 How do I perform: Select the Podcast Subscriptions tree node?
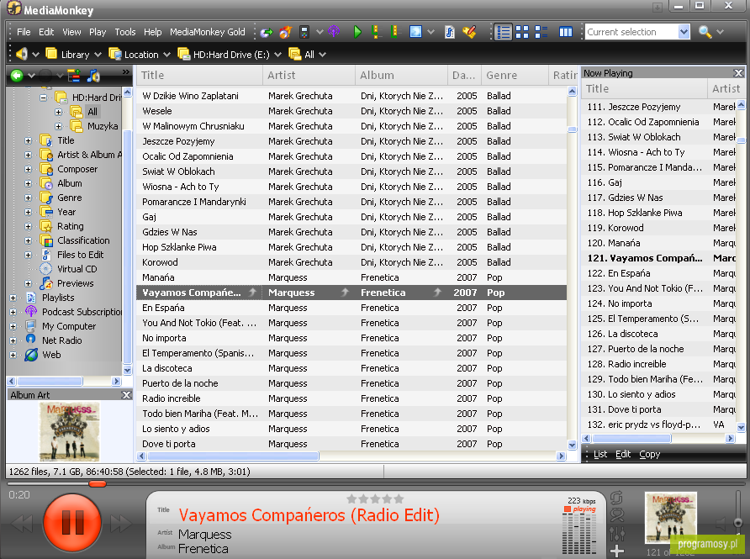pos(82,312)
